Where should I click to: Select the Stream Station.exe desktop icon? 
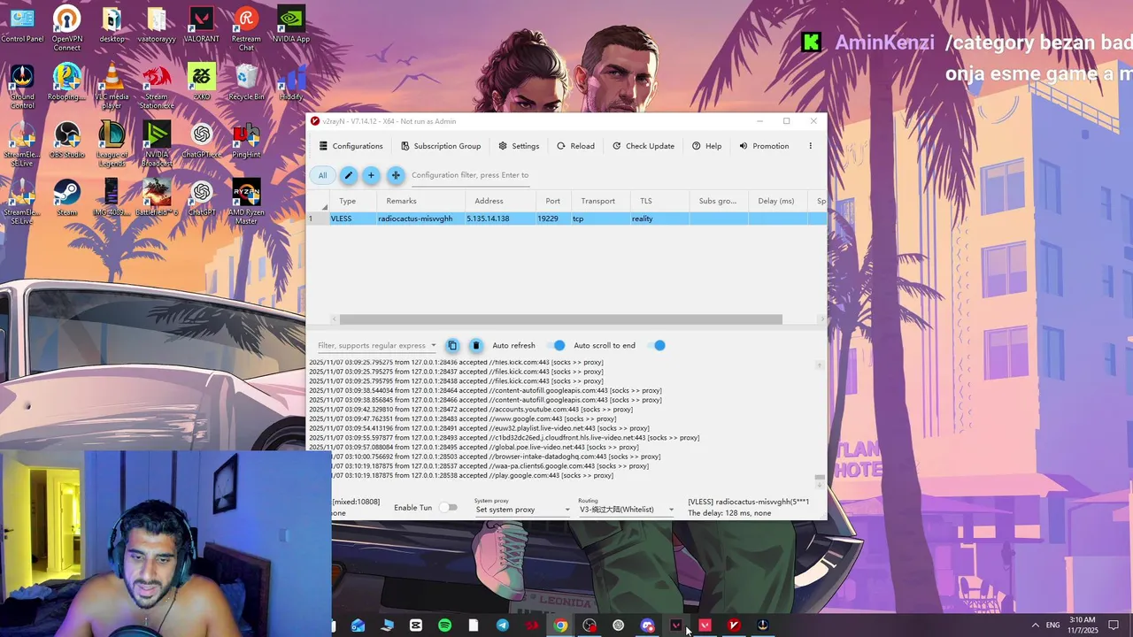point(157,87)
